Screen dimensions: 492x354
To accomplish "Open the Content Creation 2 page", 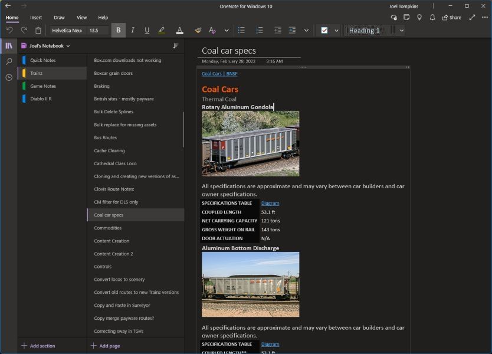I will pyautogui.click(x=136, y=254).
